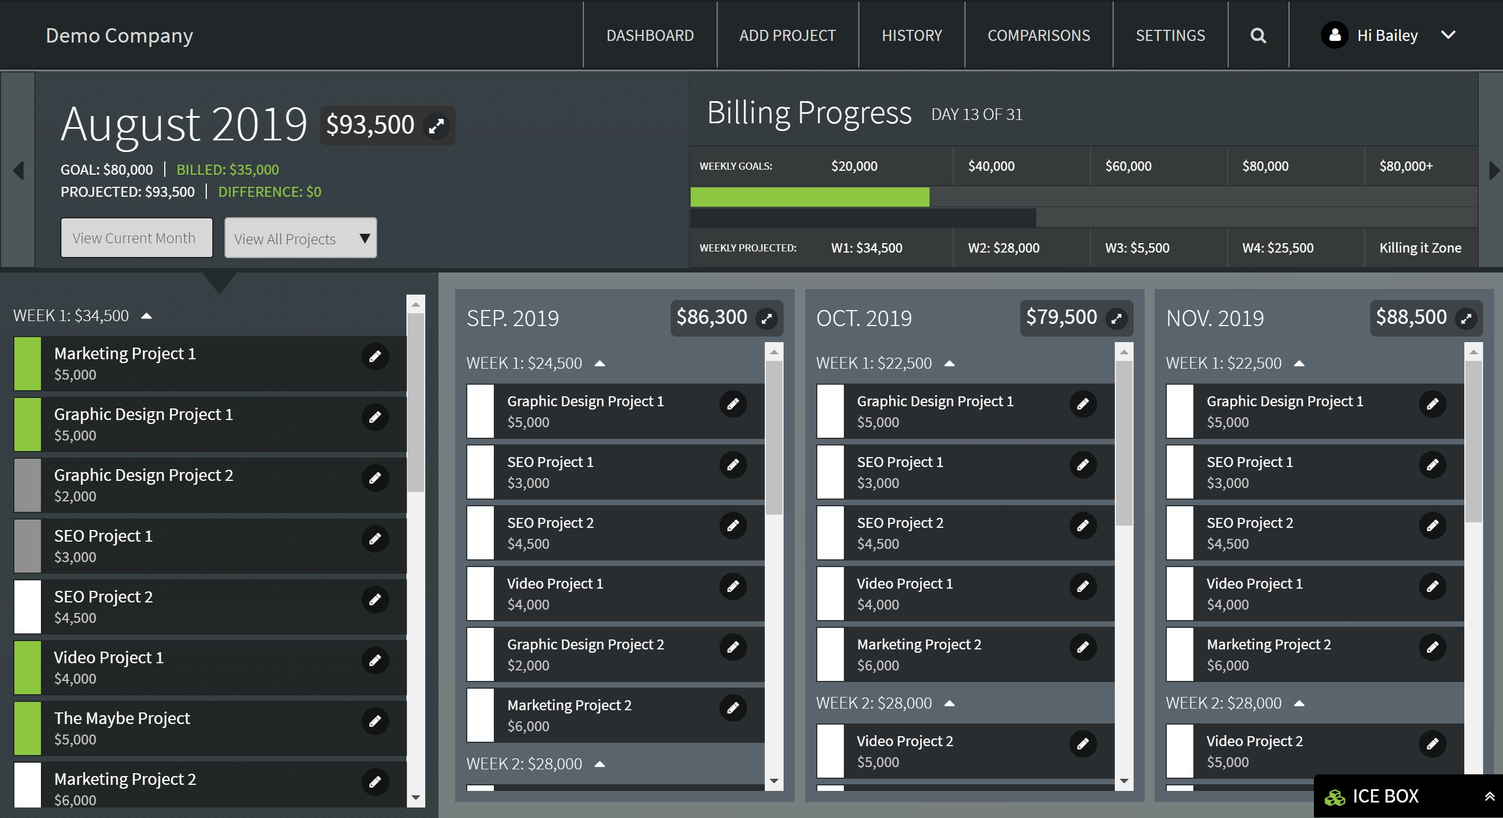Edit Video Project 1 in OCT. 2019
The image size is (1503, 818).
pyautogui.click(x=1082, y=586)
